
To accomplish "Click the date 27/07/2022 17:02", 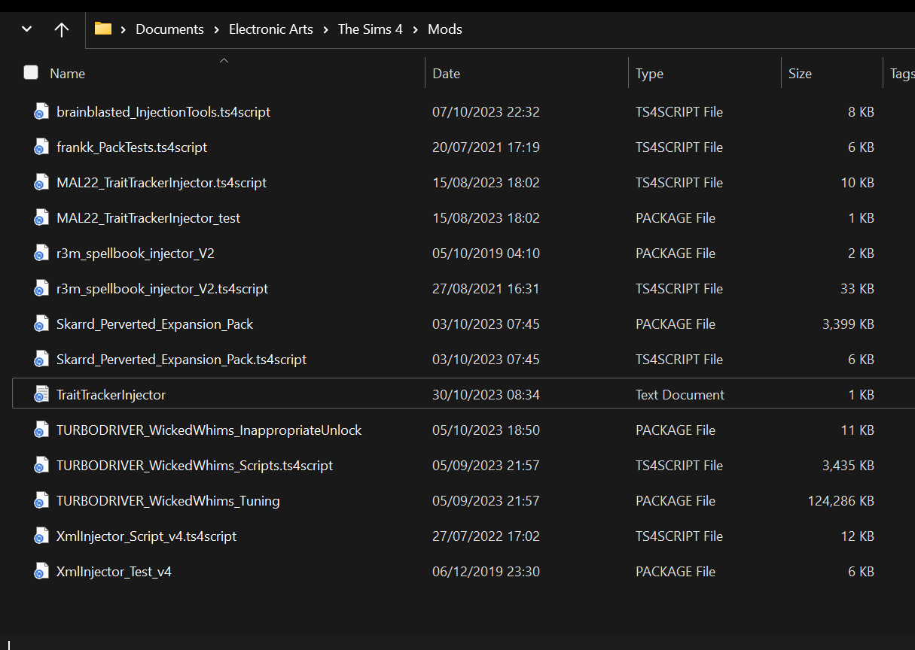I will coord(486,536).
